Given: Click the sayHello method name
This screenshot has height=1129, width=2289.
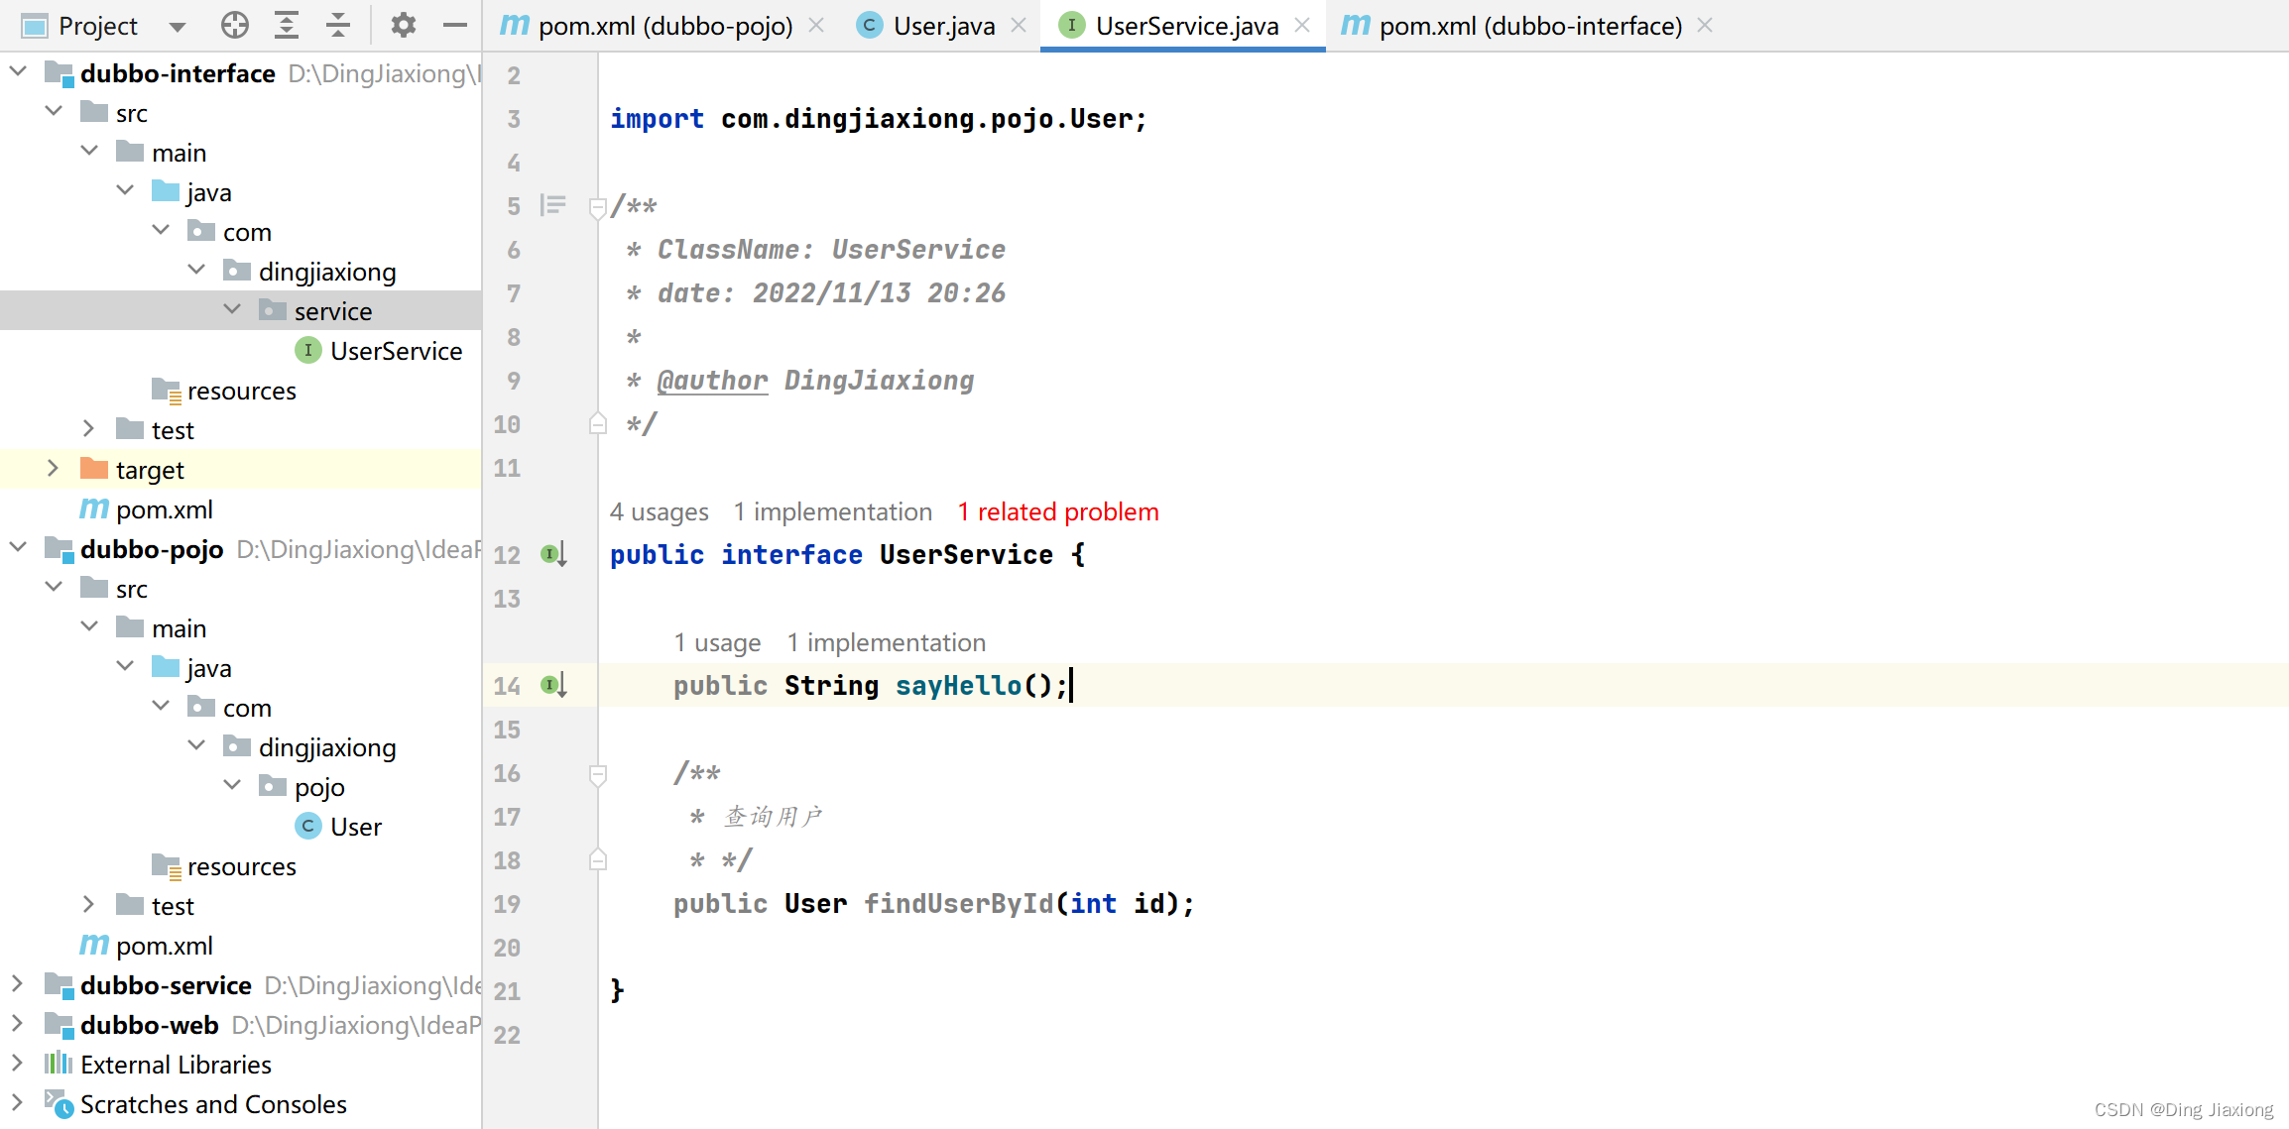Looking at the screenshot, I should [x=958, y=685].
